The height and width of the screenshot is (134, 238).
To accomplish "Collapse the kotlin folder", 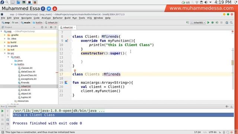I will tap(12, 64).
